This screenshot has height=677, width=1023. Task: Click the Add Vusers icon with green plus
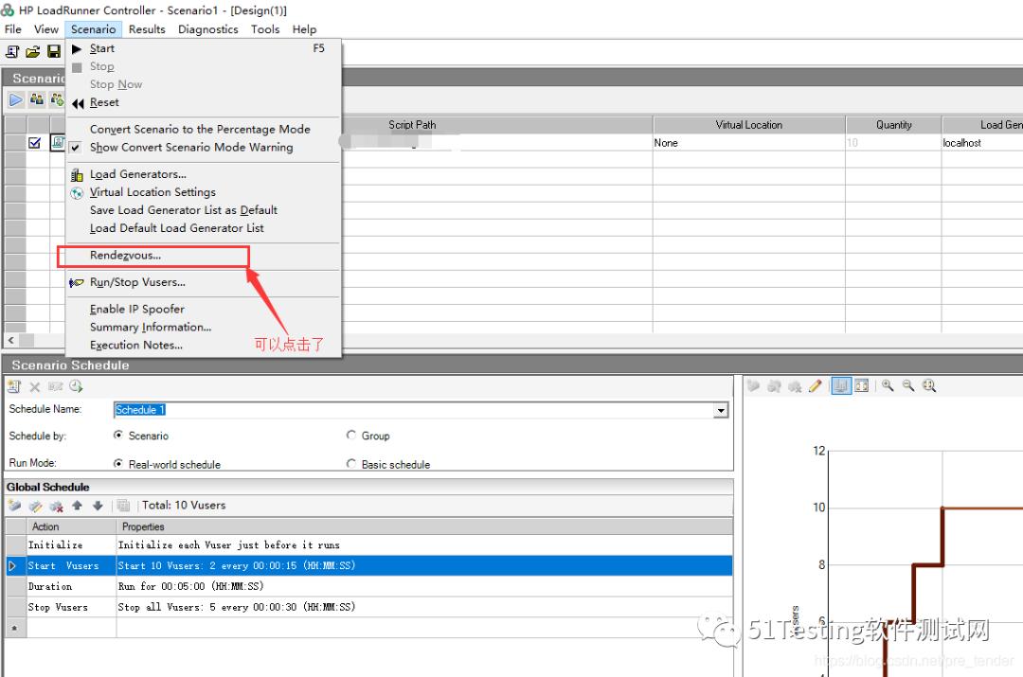pos(57,99)
